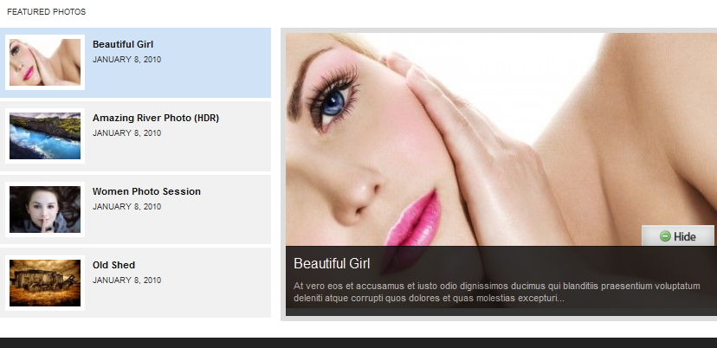Viewport: 717px width, 348px height.
Task: Select the Old Shed thumbnail image
Action: [45, 283]
